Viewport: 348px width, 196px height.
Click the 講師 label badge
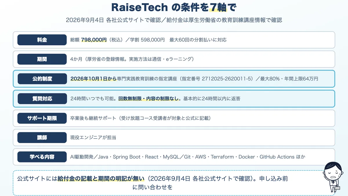42,138
